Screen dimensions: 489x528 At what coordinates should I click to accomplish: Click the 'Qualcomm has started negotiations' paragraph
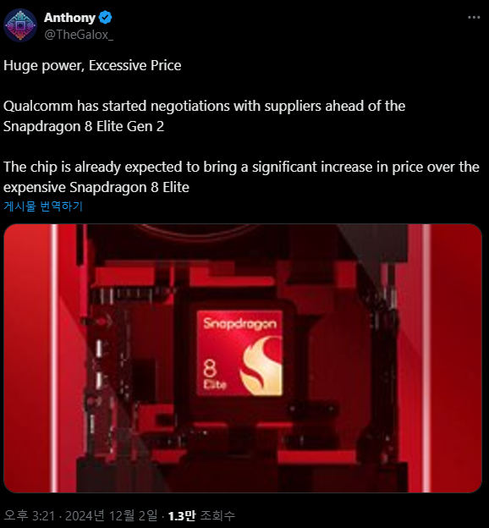204,116
